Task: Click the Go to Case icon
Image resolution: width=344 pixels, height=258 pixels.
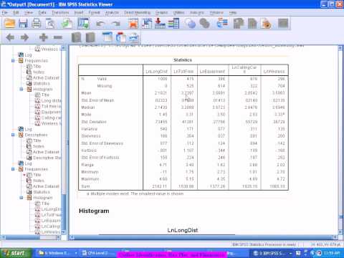Action: point(147,24)
